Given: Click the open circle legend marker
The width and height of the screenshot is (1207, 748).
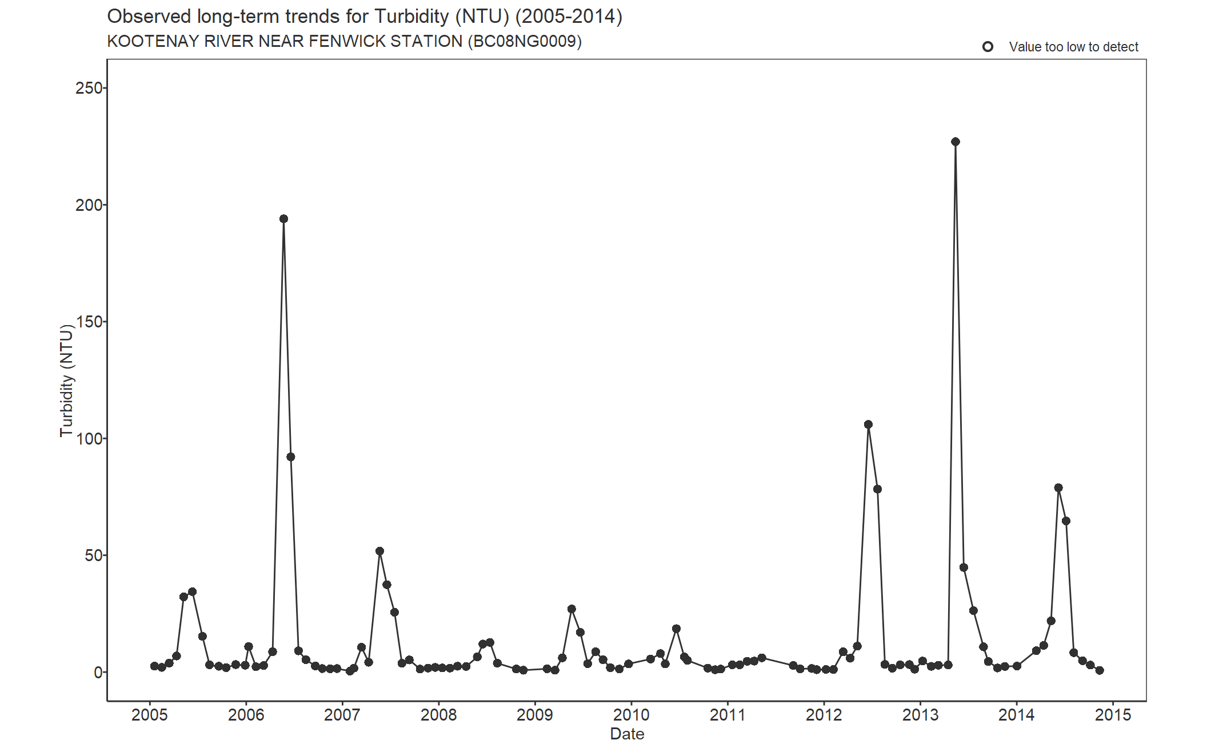Looking at the screenshot, I should [988, 47].
